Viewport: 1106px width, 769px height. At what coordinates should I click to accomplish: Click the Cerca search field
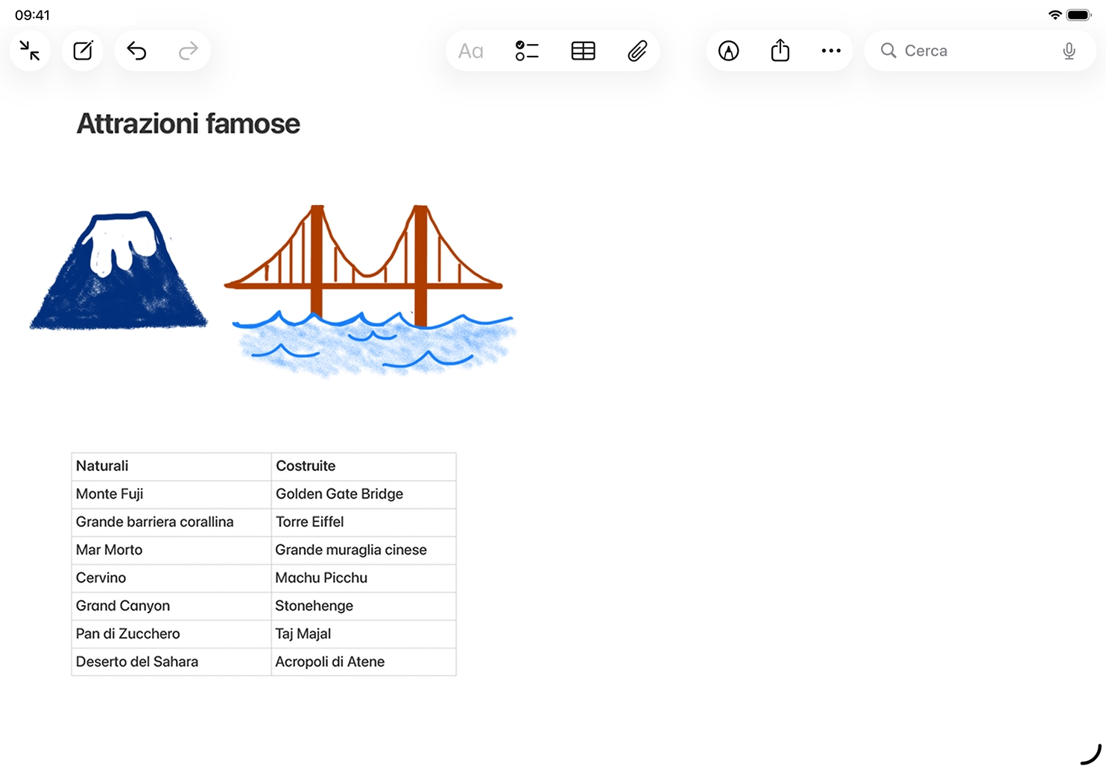click(x=969, y=51)
